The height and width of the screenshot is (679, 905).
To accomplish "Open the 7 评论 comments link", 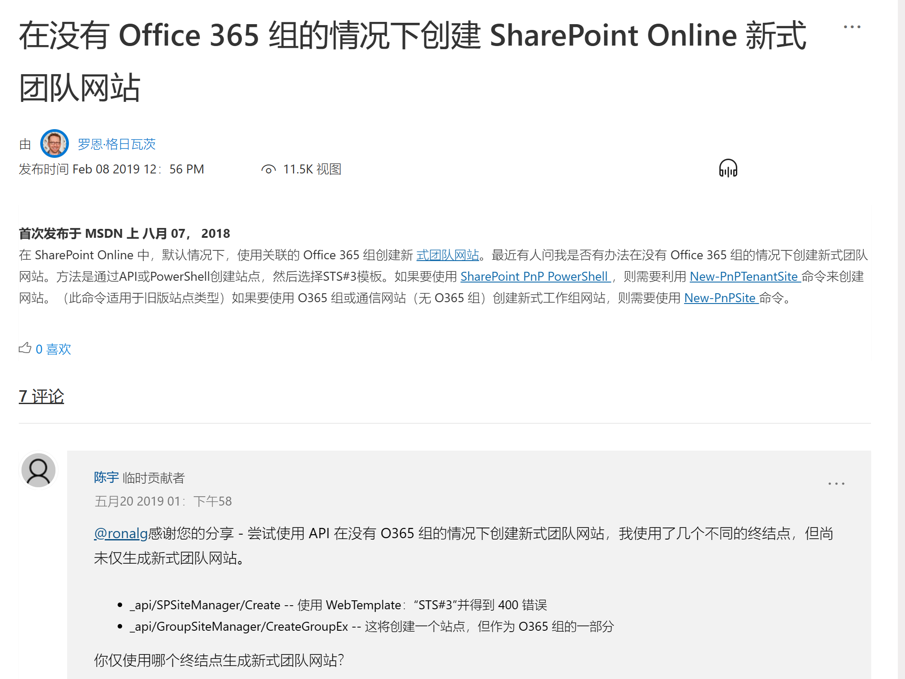I will click(42, 396).
